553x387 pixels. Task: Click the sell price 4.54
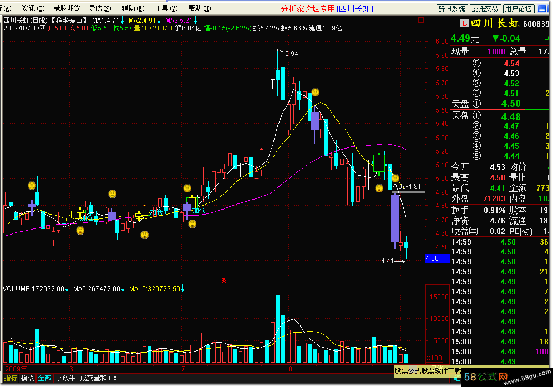point(511,63)
